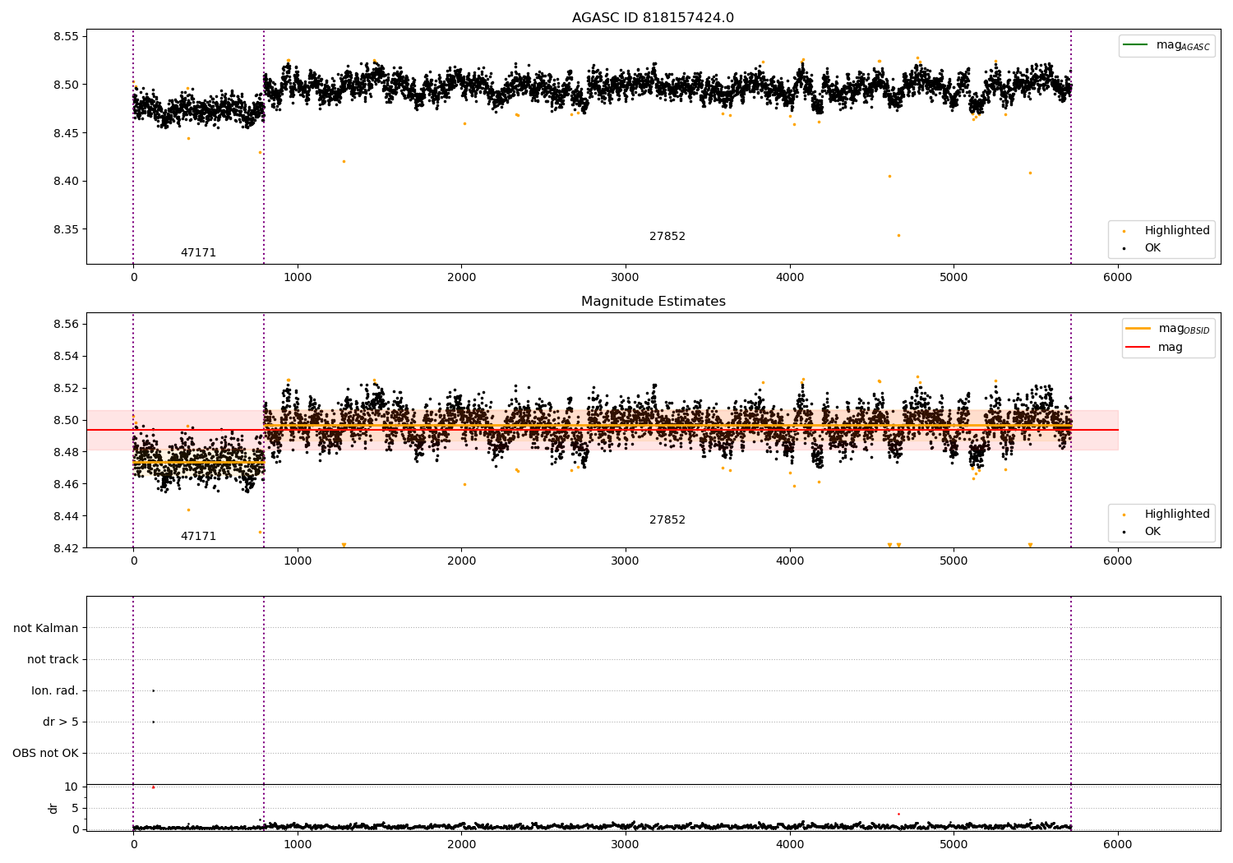Click the 'not Kalman' row label

[46, 629]
